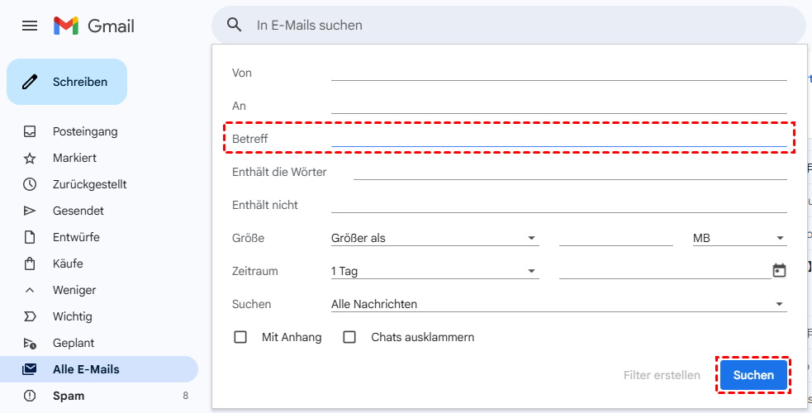Toggle the Chats ausklammern checkbox
Screen dimensions: 812x413
click(x=349, y=337)
